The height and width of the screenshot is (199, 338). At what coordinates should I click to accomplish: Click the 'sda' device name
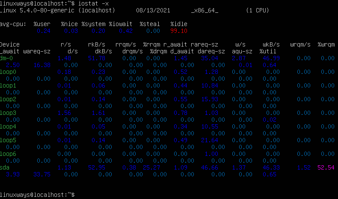click(5, 167)
